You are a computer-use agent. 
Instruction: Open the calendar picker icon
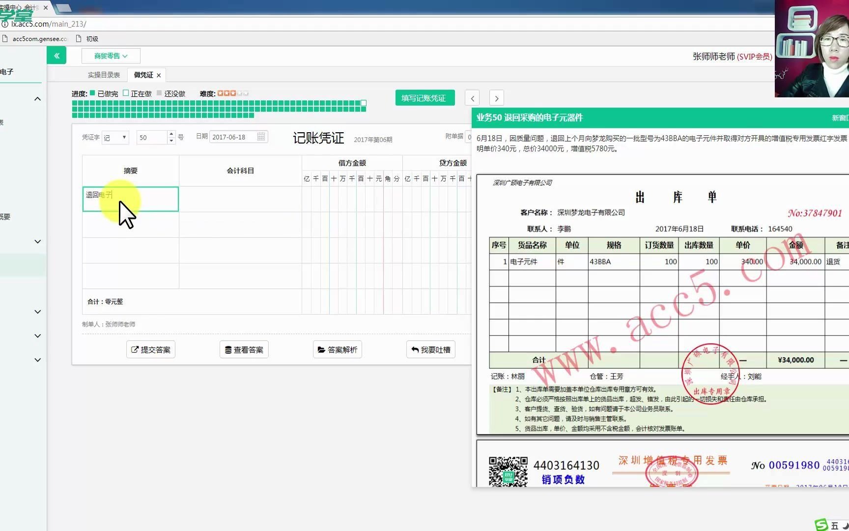pyautogui.click(x=261, y=137)
